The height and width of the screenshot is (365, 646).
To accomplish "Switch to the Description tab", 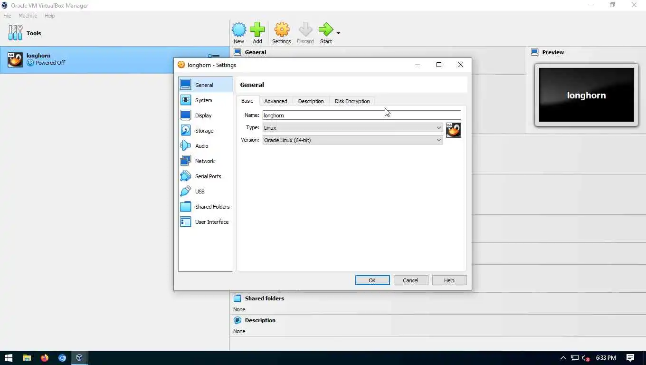I will pyautogui.click(x=311, y=101).
